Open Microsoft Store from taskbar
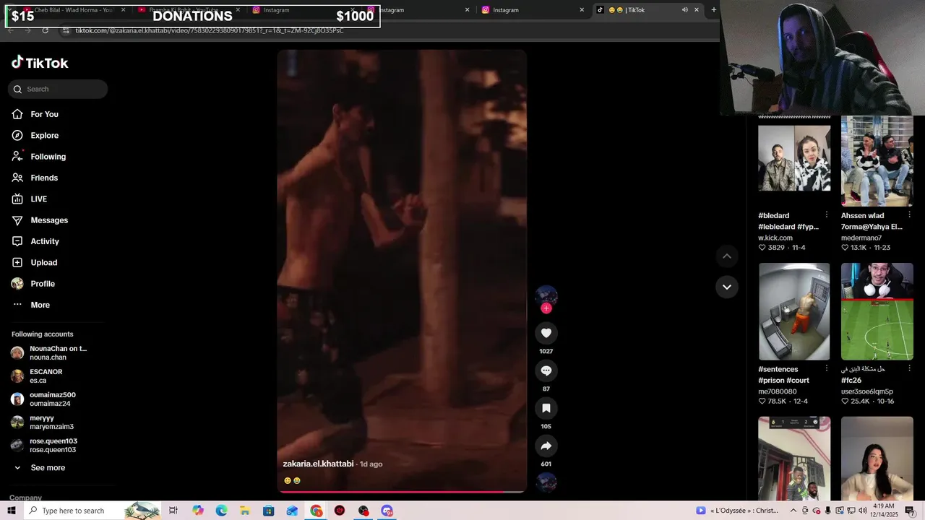The height and width of the screenshot is (520, 925). click(269, 511)
